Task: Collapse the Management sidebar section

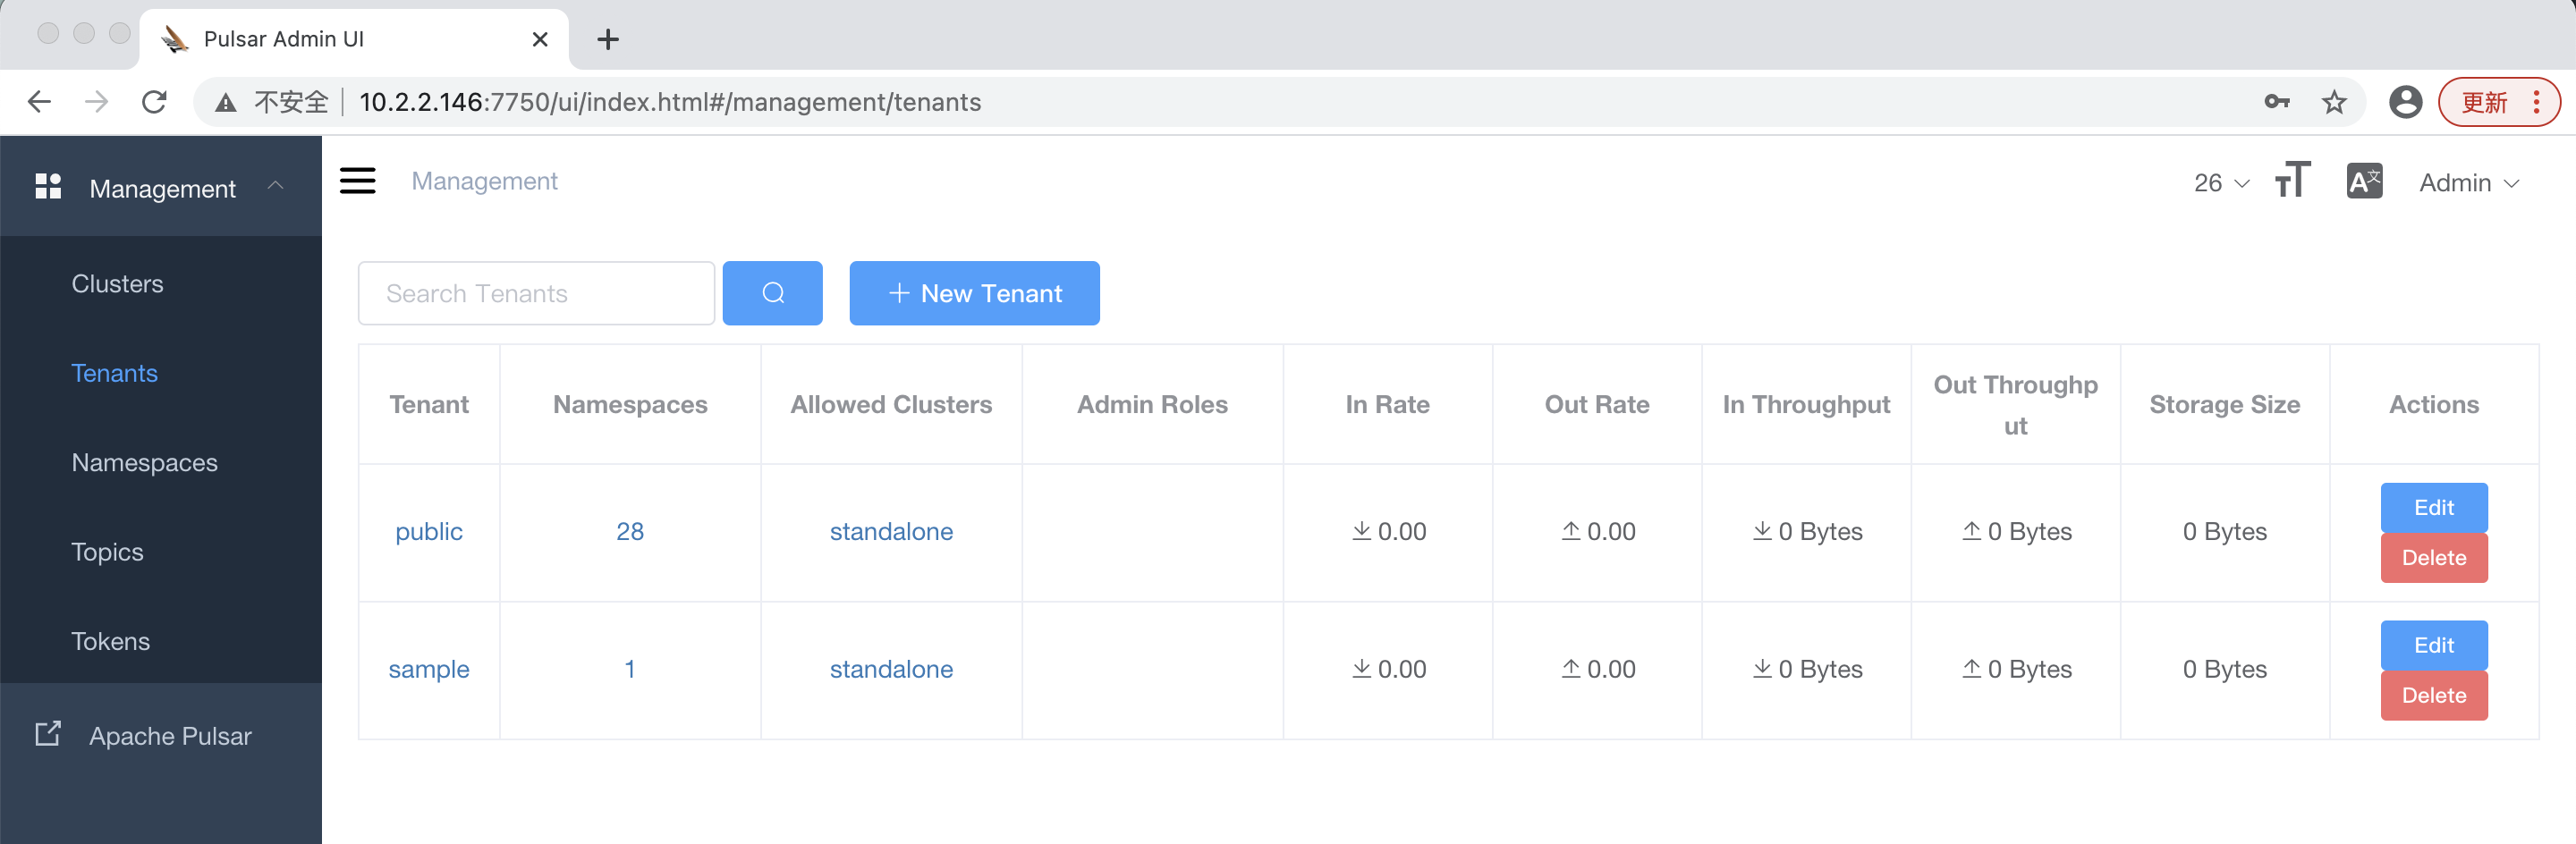Action: 276,187
